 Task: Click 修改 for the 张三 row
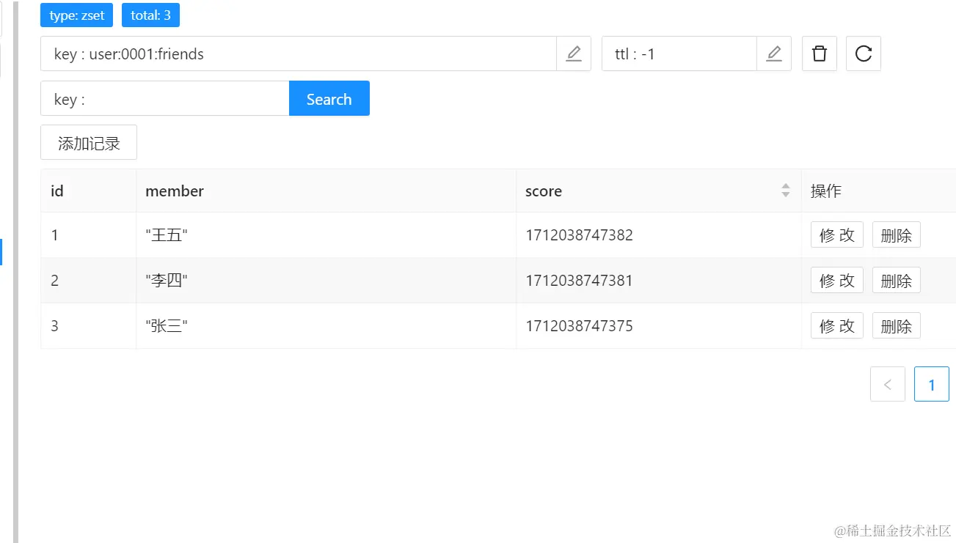tap(837, 326)
